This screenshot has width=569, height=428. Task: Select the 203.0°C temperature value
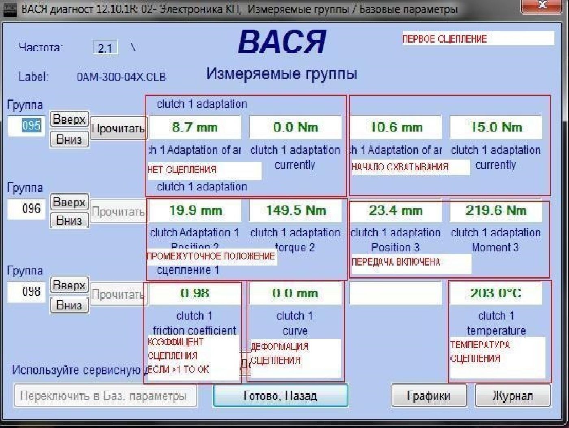click(x=496, y=293)
